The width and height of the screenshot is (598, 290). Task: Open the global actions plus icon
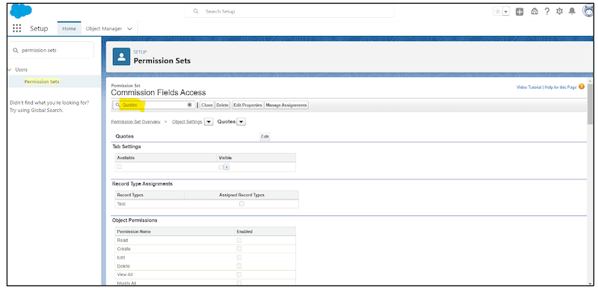coord(520,11)
